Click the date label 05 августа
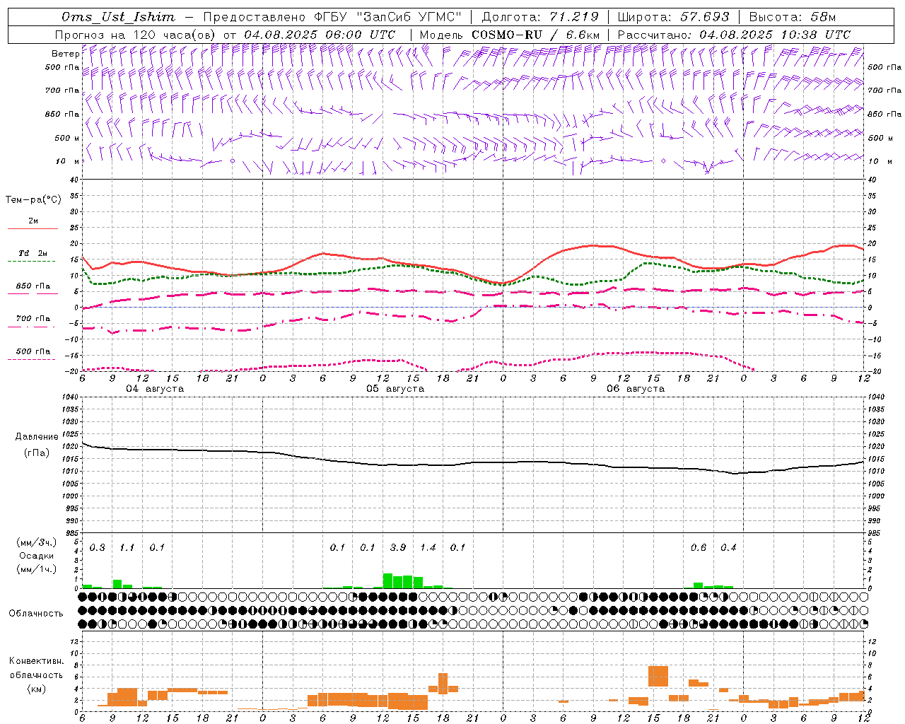The height and width of the screenshot is (724, 905). pyautogui.click(x=395, y=389)
